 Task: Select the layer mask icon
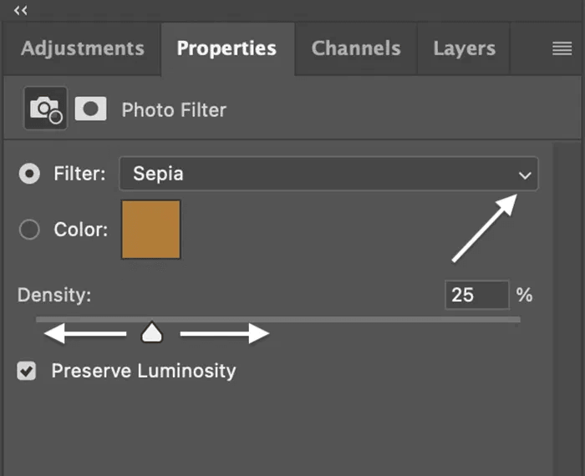[91, 109]
